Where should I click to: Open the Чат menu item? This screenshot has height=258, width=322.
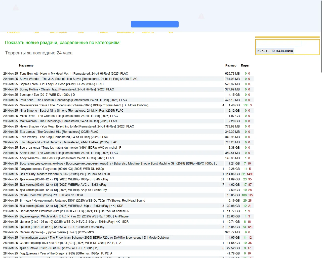(x=170, y=32)
